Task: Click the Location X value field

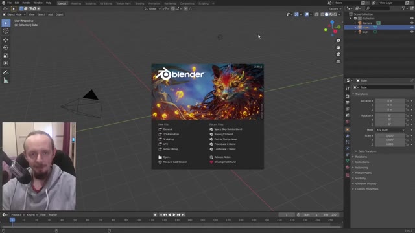Action: 390,101
